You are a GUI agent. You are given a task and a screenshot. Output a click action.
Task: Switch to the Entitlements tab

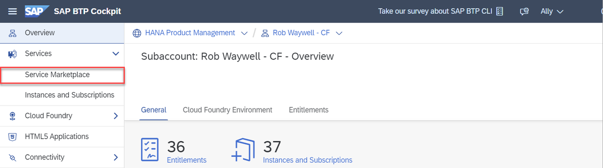tap(309, 110)
